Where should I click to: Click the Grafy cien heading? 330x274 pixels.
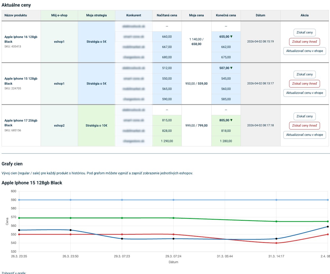pyautogui.click(x=12, y=164)
